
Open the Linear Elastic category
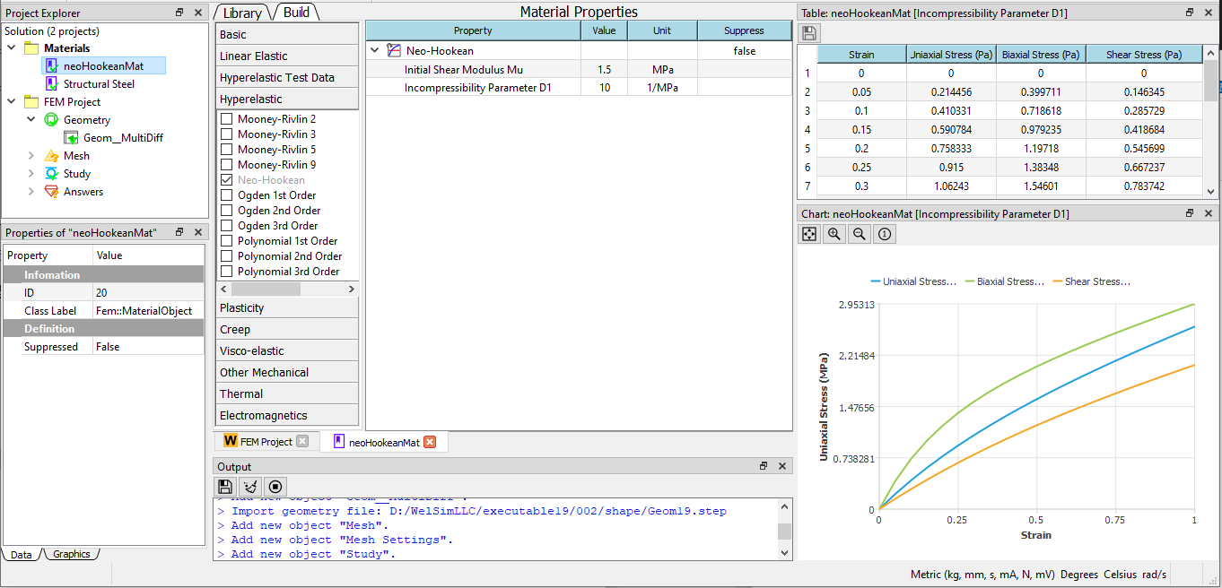[287, 56]
